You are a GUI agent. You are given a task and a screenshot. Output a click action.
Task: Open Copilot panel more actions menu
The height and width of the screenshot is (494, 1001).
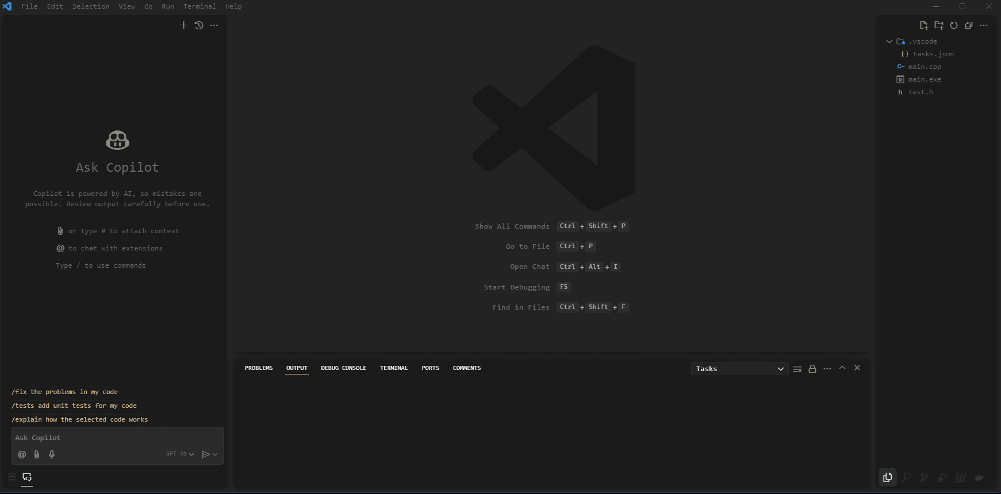click(214, 25)
